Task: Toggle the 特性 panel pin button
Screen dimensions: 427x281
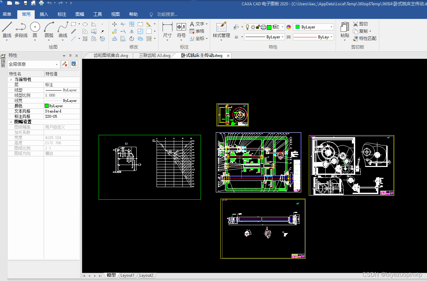Action: [x=70, y=56]
